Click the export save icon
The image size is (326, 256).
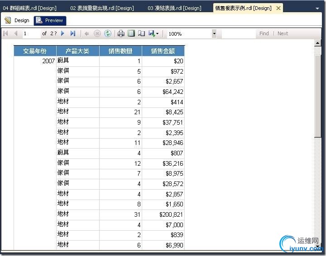click(151, 33)
